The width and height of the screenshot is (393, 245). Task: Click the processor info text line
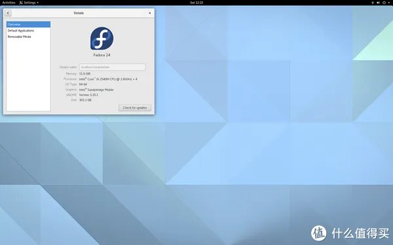[x=108, y=79]
